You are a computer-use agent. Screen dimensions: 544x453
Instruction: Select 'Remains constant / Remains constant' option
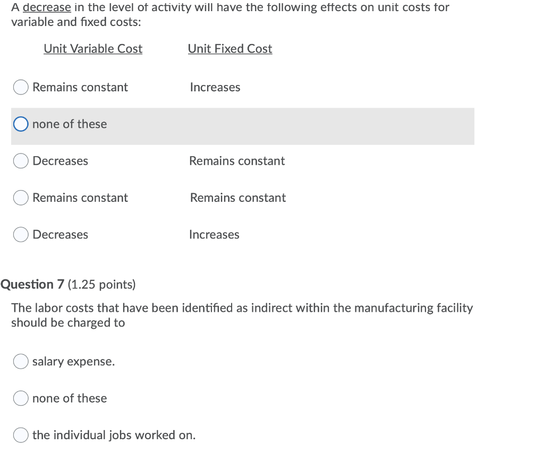[x=20, y=198]
